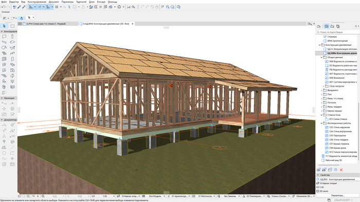Expand the Рамы 1го этажа folder
The image size is (360, 202).
(x=321, y=98)
